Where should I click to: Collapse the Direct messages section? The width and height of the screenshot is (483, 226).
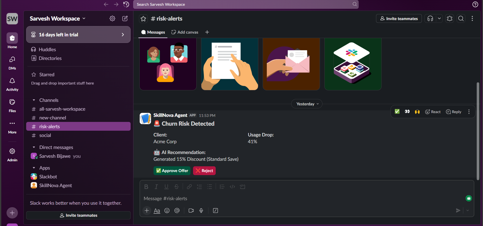point(34,147)
